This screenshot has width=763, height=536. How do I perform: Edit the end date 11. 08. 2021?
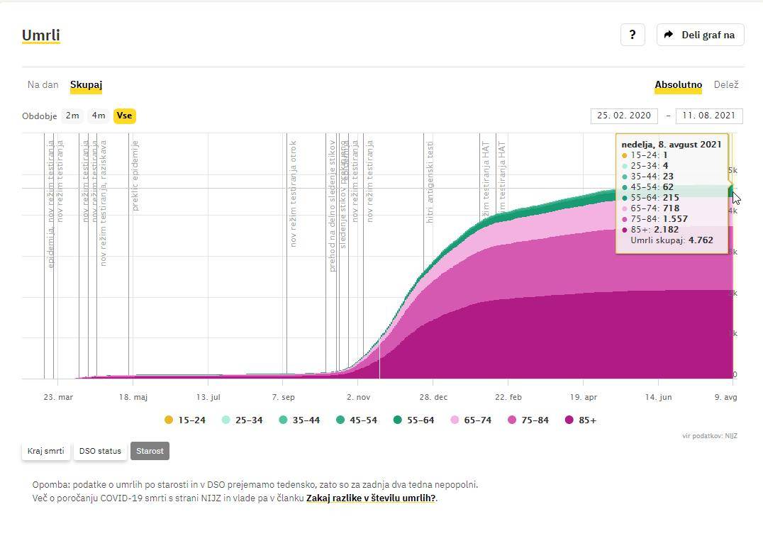click(x=709, y=116)
